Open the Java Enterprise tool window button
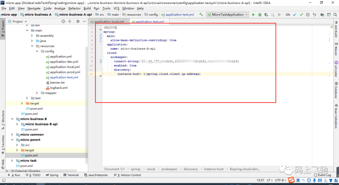 point(96,175)
